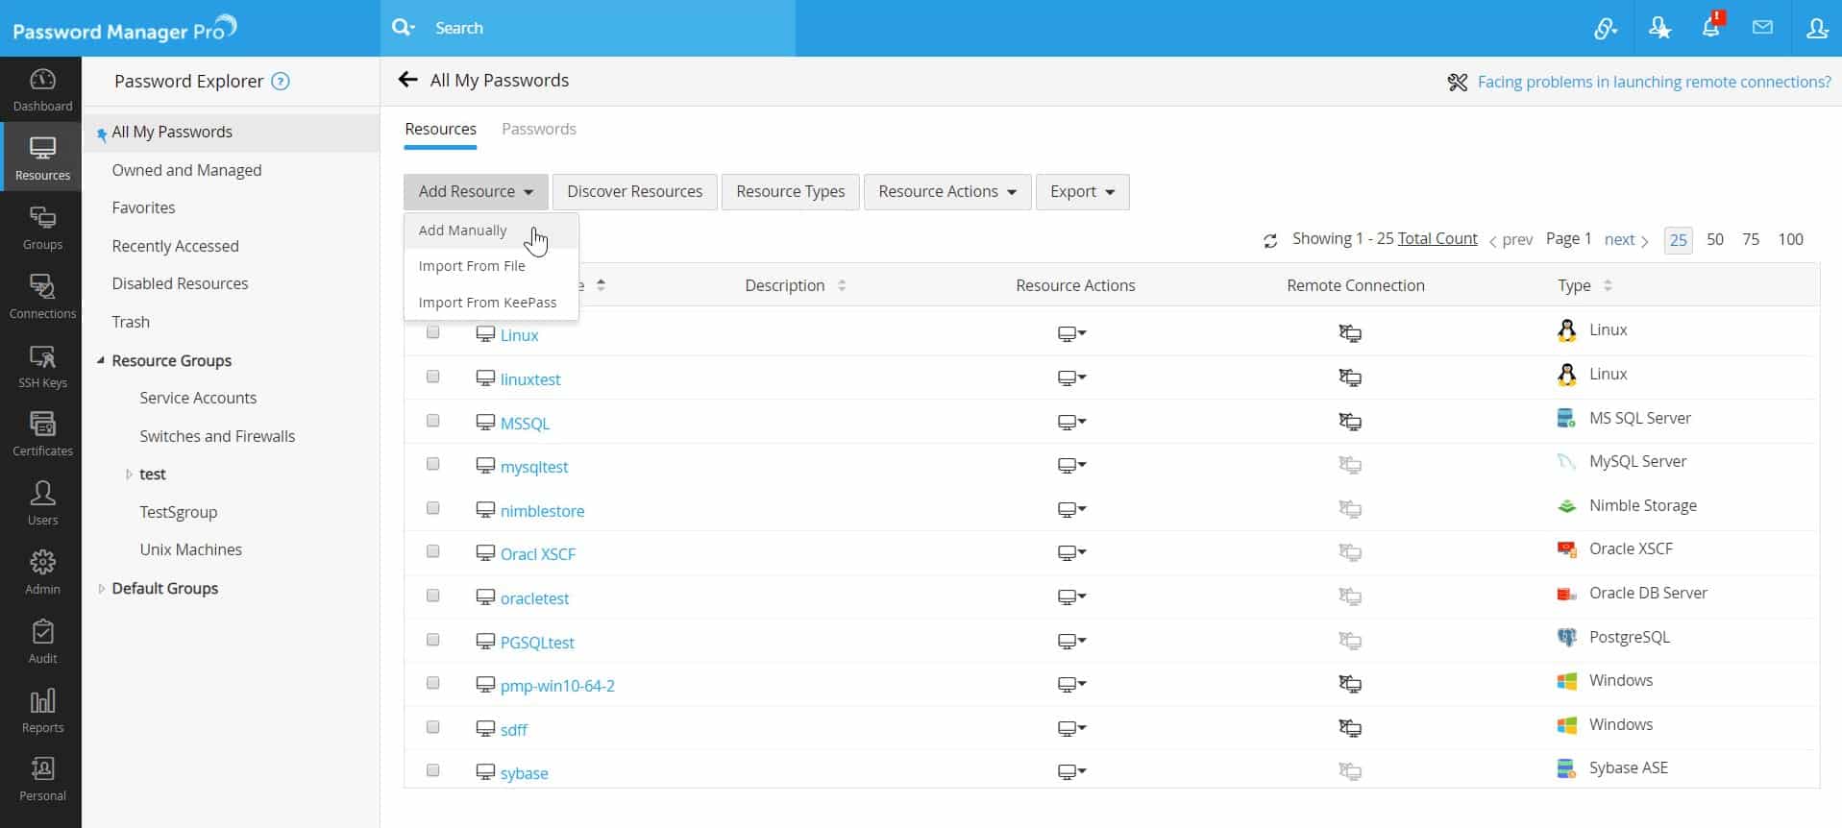Tick the checkbox for Linux resource

pyautogui.click(x=433, y=332)
